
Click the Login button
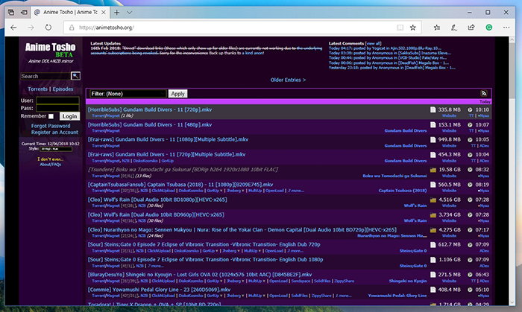[x=69, y=116]
